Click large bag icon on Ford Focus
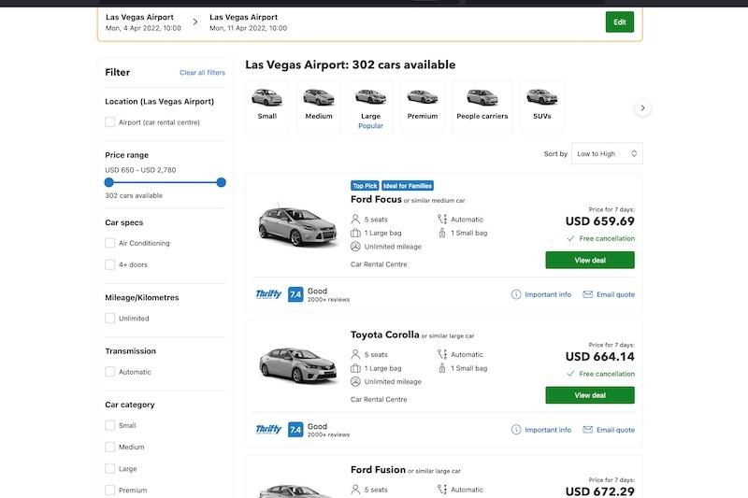This screenshot has width=748, height=498. (x=355, y=233)
